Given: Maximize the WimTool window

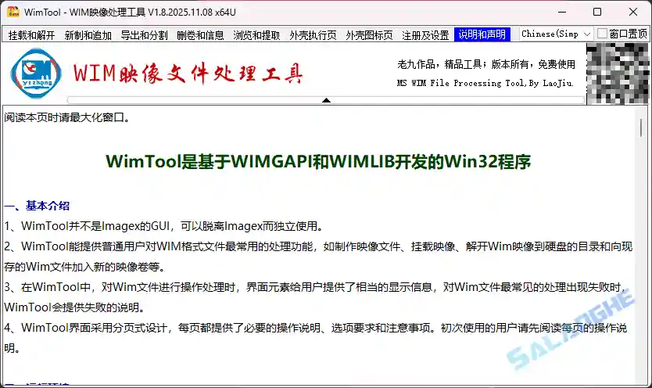Looking at the screenshot, I should pyautogui.click(x=597, y=12).
